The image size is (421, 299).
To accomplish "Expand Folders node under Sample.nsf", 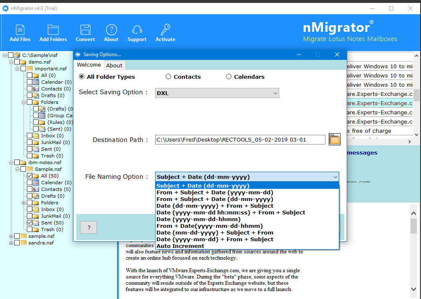I will [x=23, y=203].
